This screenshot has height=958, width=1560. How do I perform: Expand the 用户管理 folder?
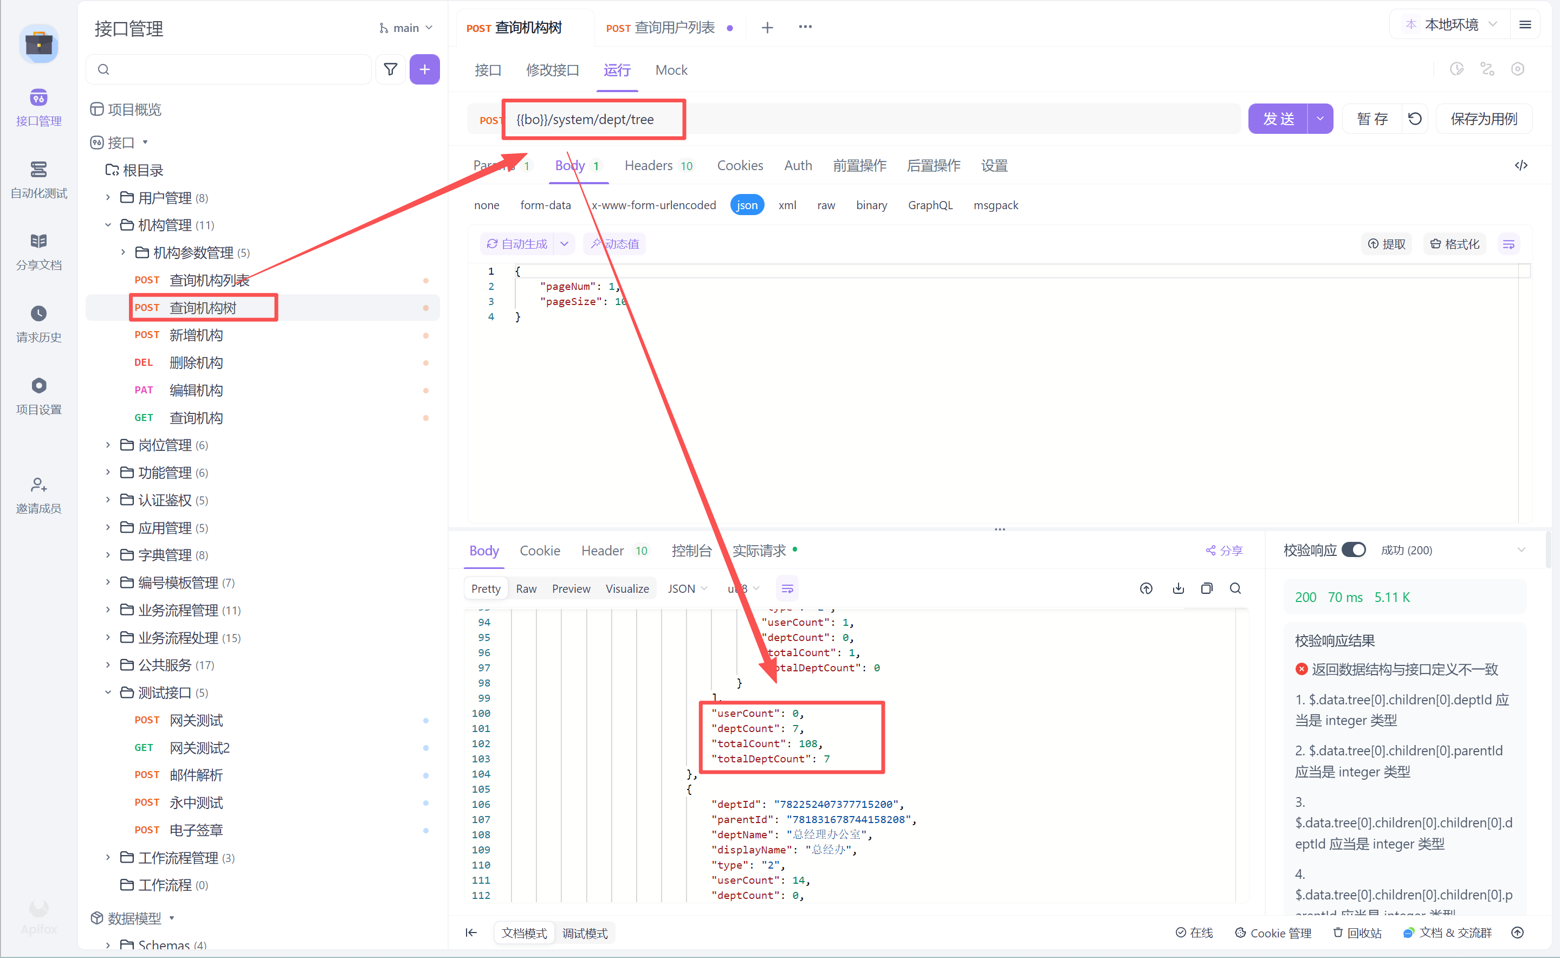[108, 198]
